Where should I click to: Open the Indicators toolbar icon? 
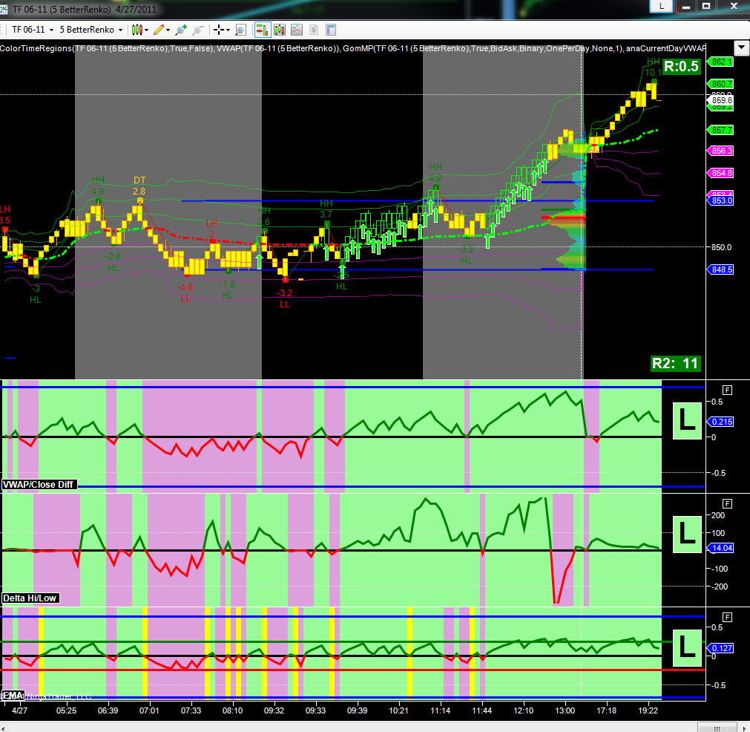coord(297,30)
